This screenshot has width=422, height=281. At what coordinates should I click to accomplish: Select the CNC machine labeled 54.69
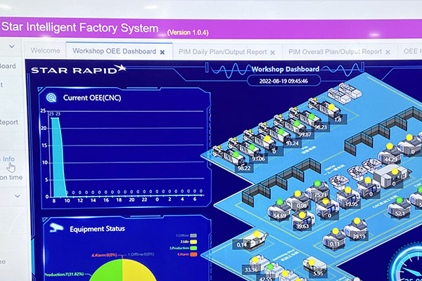pyautogui.click(x=279, y=210)
